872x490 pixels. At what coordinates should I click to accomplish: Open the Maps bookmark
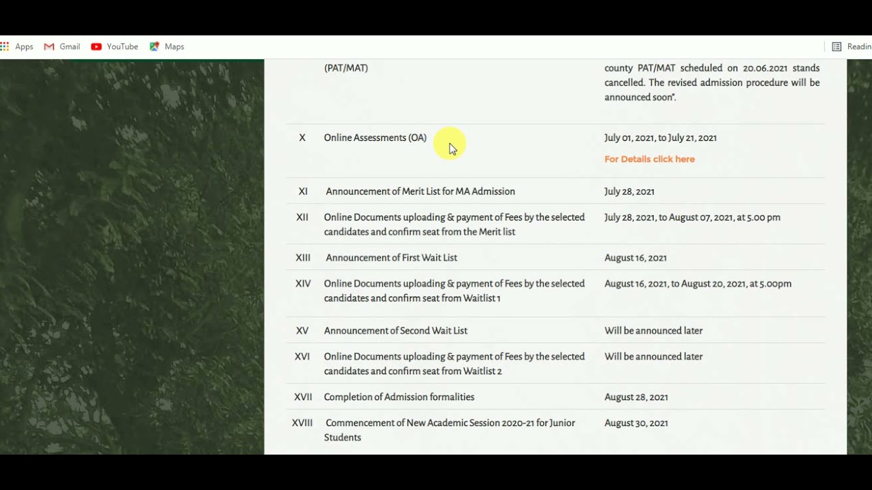click(x=167, y=46)
